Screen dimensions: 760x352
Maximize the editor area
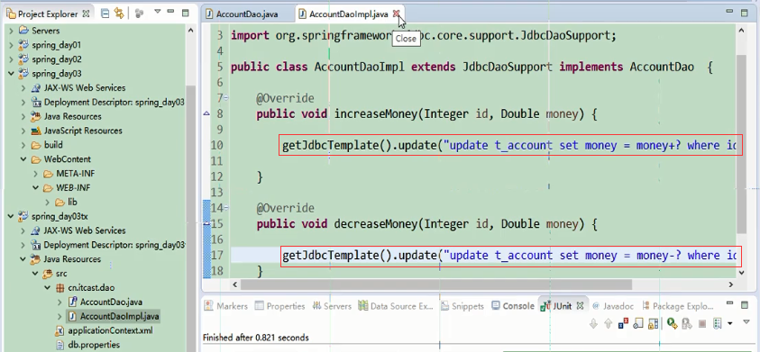point(744,14)
